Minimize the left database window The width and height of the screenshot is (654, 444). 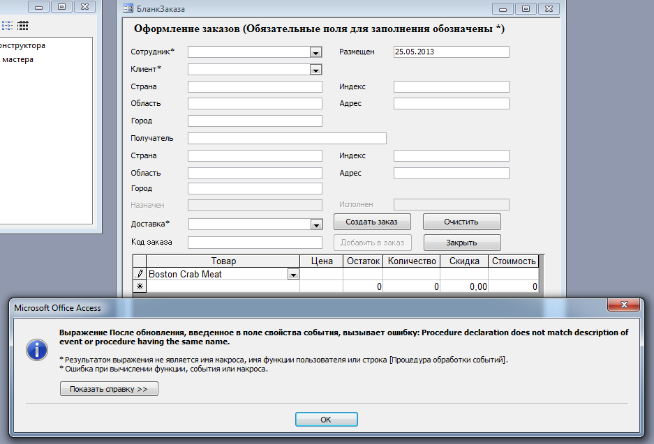click(x=39, y=7)
